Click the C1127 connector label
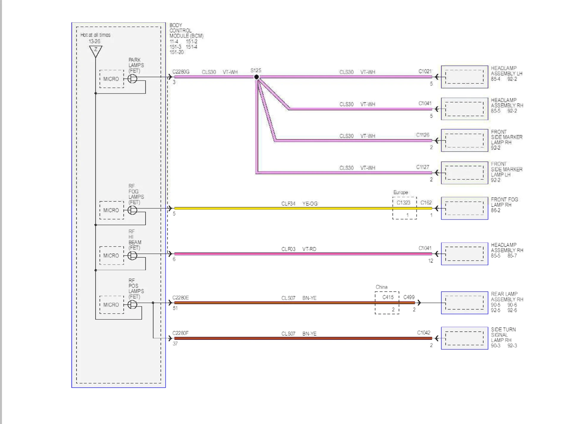The height and width of the screenshot is (424, 565). tap(423, 167)
